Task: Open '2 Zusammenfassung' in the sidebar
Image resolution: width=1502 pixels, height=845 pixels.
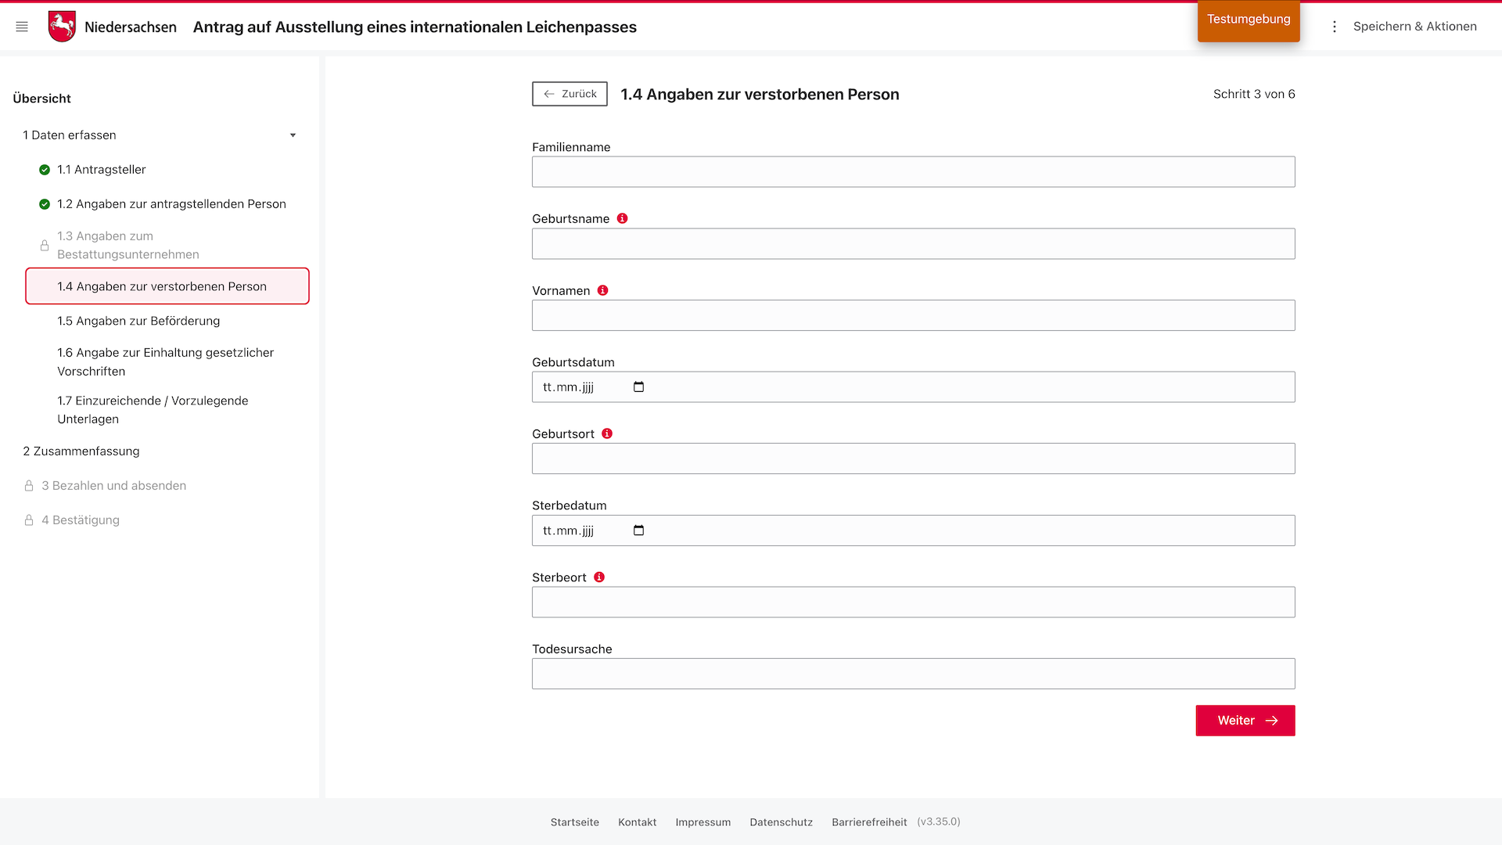Action: [x=81, y=451]
